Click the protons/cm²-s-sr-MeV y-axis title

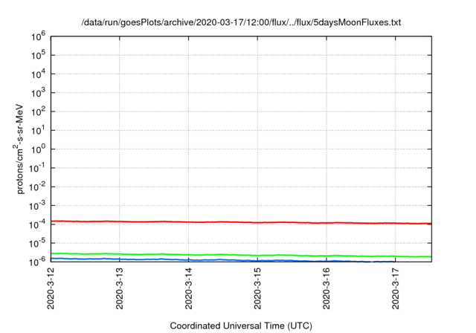(19, 149)
